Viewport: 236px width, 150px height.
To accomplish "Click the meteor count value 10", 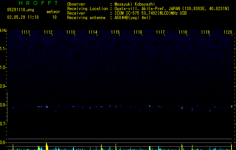I will tap(54, 17).
